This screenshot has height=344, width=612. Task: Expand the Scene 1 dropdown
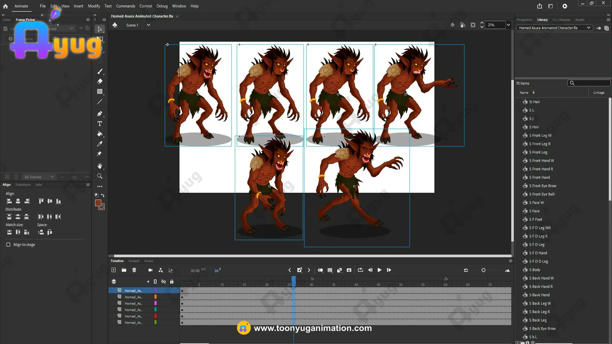pos(148,25)
